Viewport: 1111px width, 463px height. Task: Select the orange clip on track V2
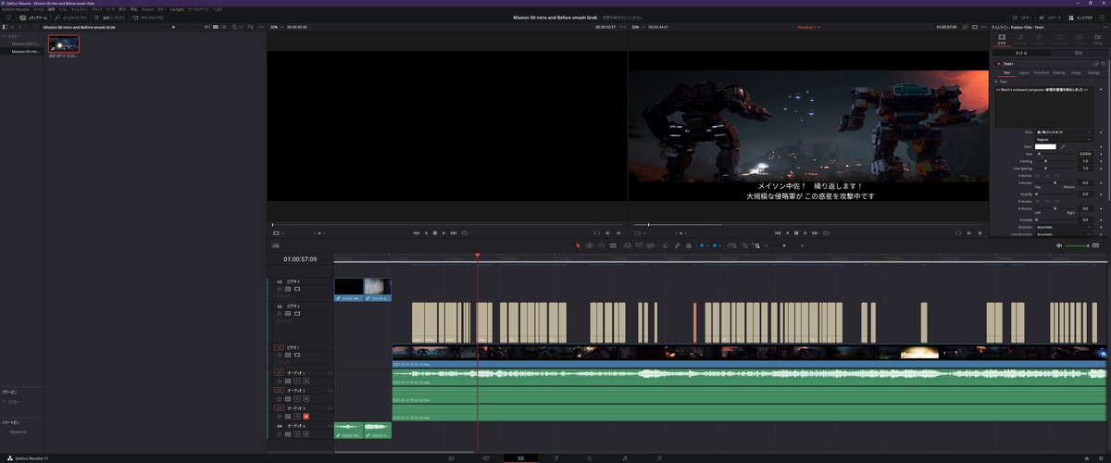pos(694,322)
